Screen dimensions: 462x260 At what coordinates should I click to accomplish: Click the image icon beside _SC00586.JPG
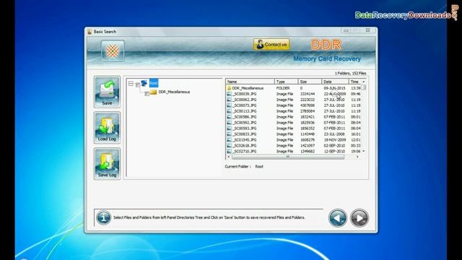[x=229, y=117]
